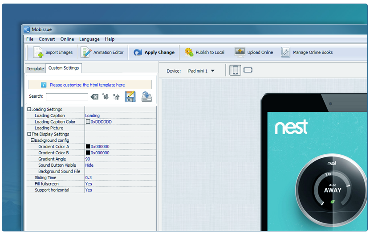Click the Support horizontal value Yes

coord(89,190)
